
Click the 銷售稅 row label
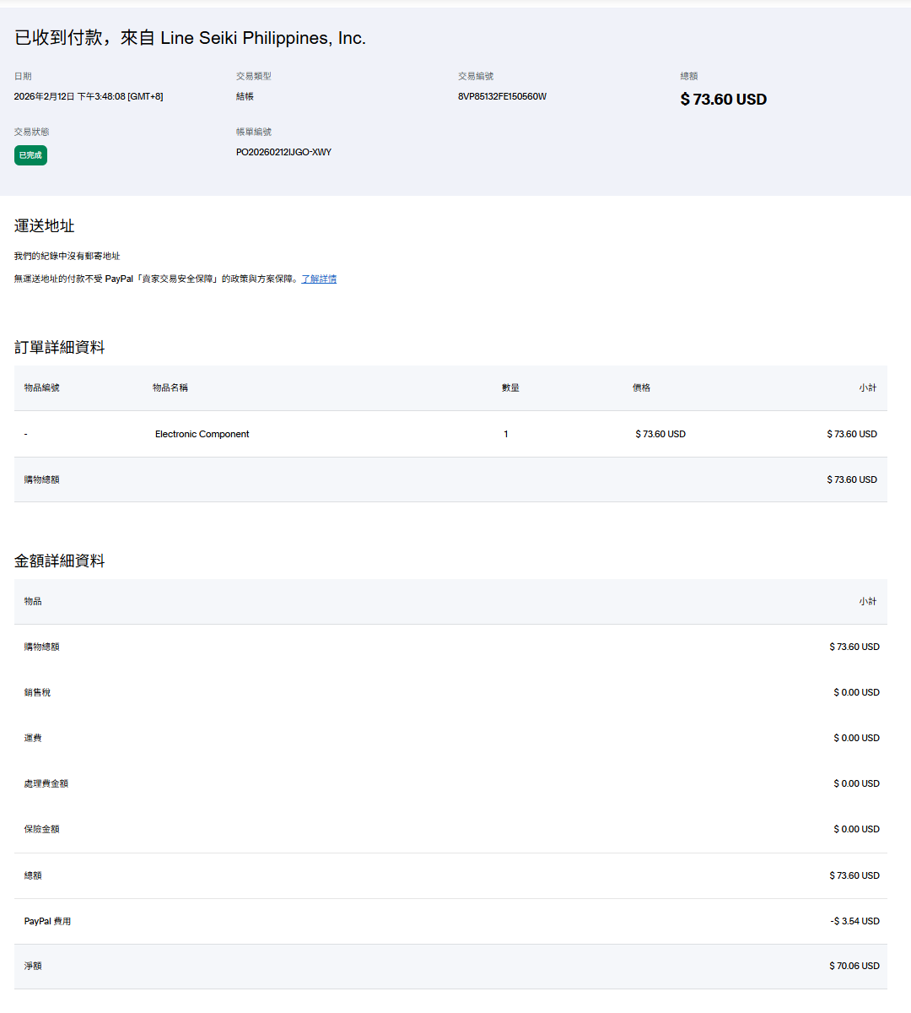37,692
